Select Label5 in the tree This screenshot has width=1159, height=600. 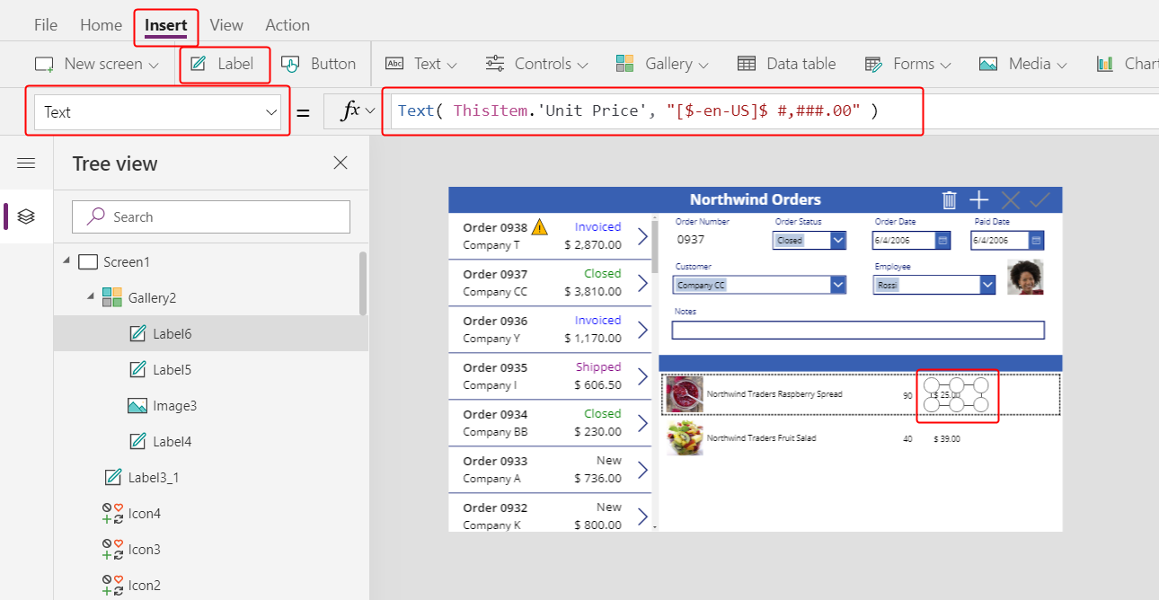tap(172, 369)
